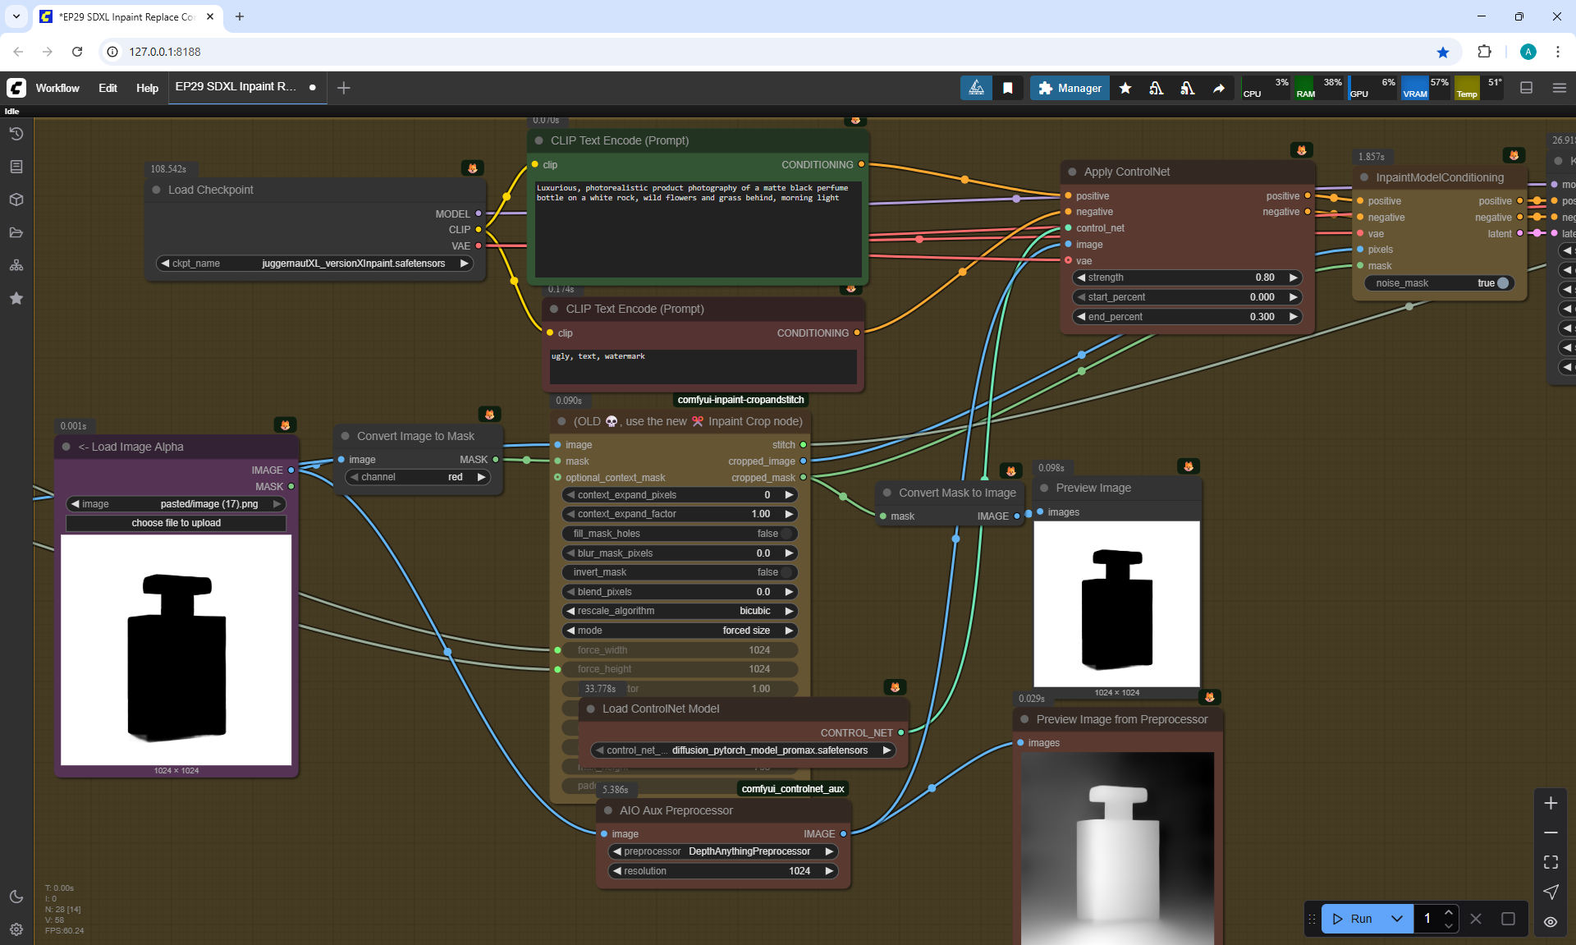
Task: Click the positive prompt text box
Action: point(698,230)
